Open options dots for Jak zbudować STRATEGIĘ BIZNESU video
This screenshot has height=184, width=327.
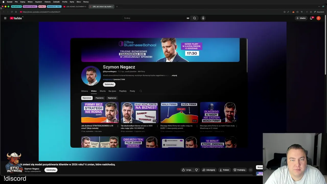click(x=118, y=126)
